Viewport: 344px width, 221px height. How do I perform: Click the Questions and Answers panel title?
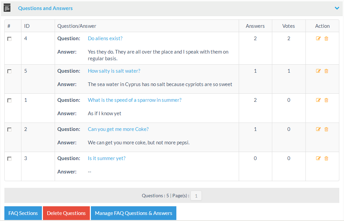pos(45,8)
